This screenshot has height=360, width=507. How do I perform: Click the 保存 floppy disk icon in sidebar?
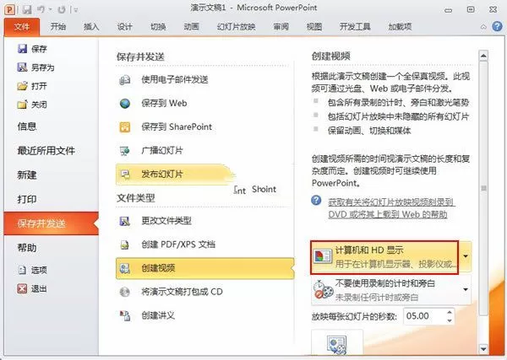(22, 49)
